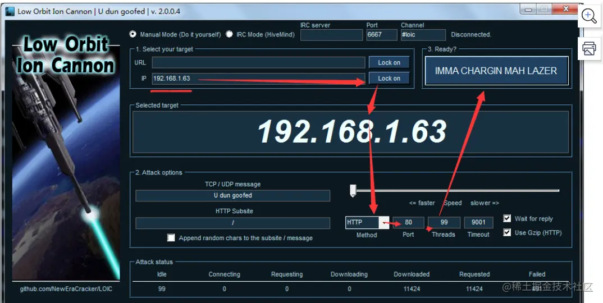This screenshot has width=603, height=303.
Task: Click the Idle value 99
Action: [x=162, y=288]
